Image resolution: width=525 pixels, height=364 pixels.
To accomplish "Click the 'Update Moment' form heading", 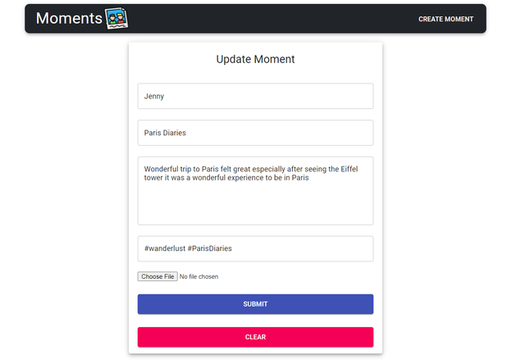I will click(255, 59).
